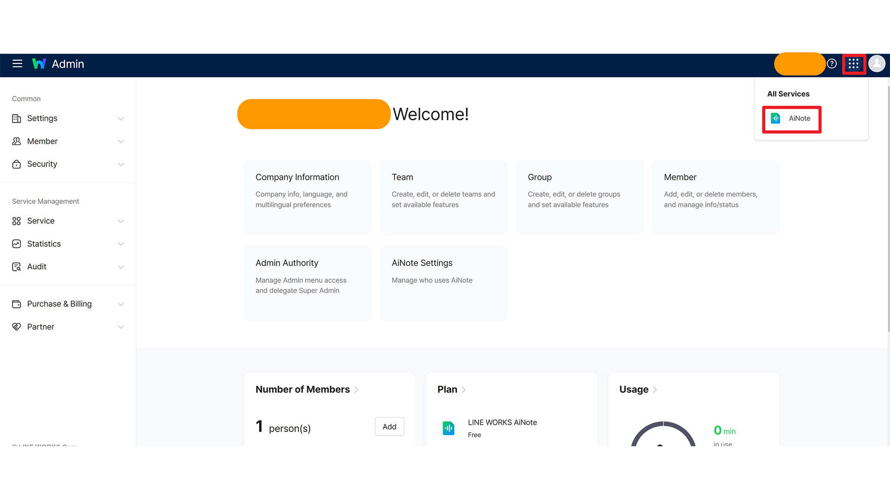The width and height of the screenshot is (890, 500).
Task: Click the Audit icon in sidebar
Action: pos(17,267)
